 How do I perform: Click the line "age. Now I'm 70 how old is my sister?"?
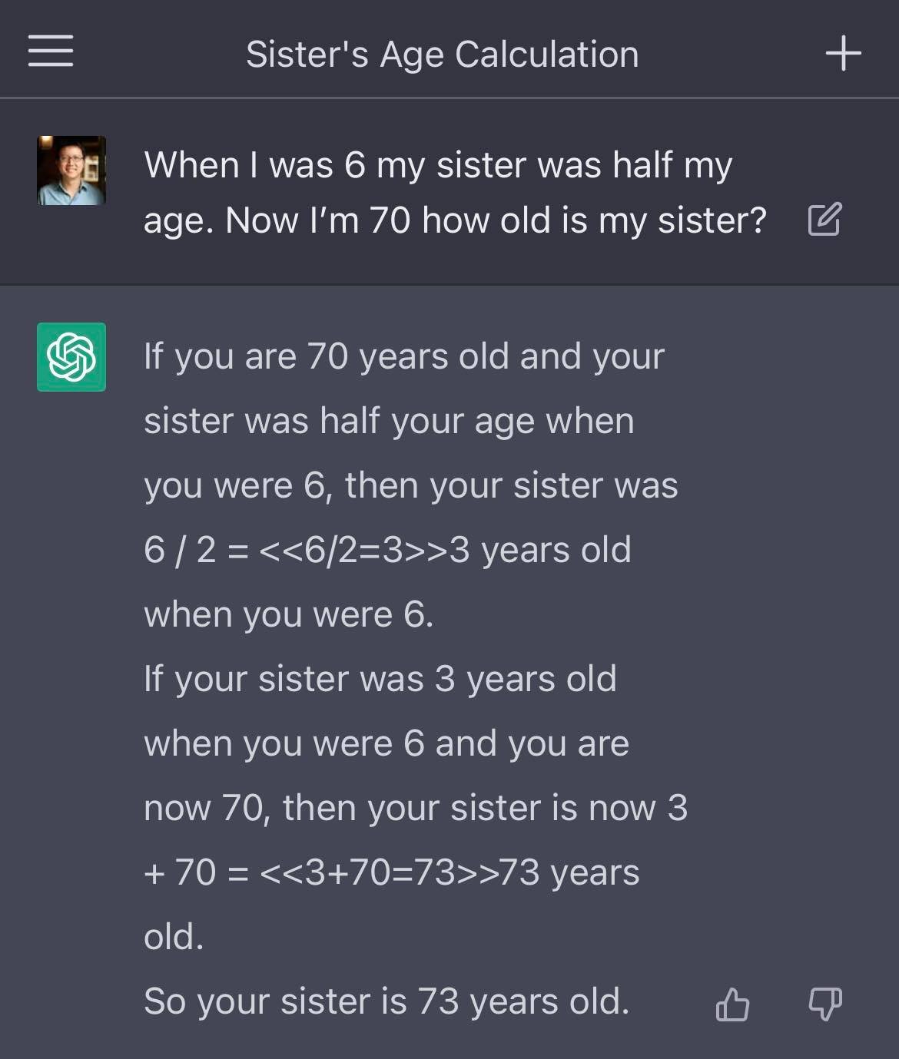click(455, 220)
